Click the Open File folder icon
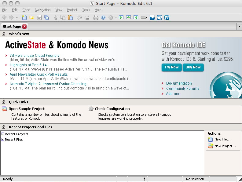242x182 pixels. pos(32,18)
